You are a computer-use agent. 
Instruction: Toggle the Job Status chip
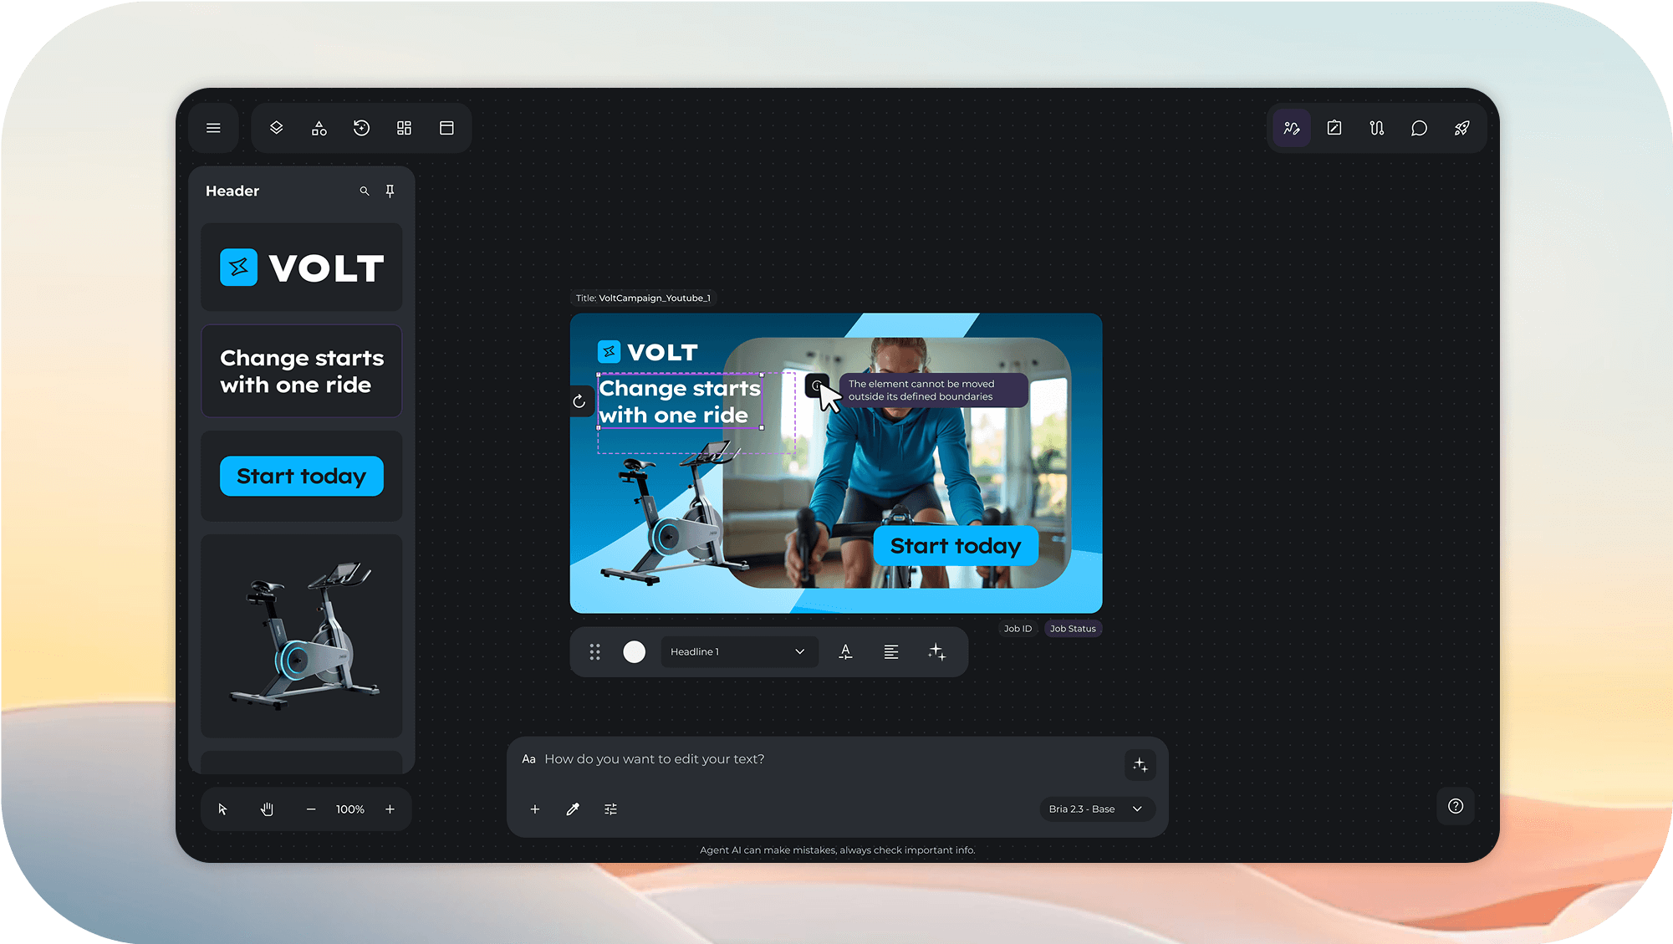coord(1073,628)
